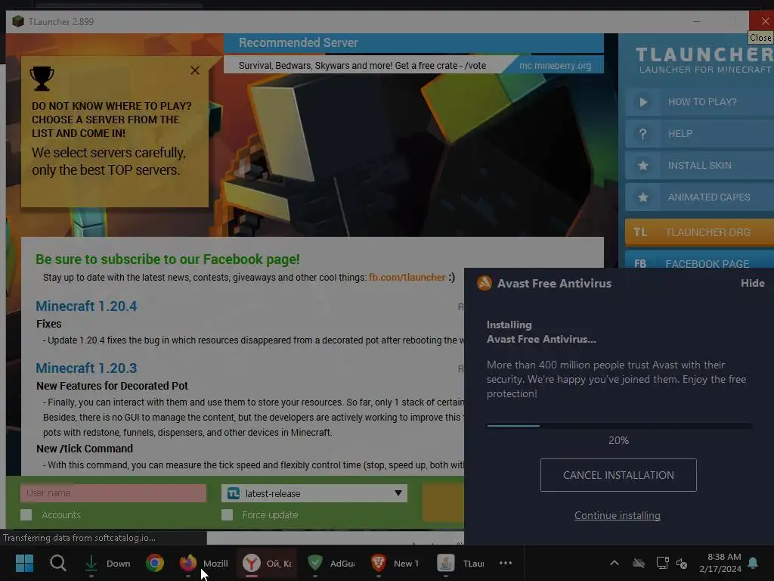Open the clock showing 8:38 AM
The height and width of the screenshot is (581, 774).
(720, 563)
